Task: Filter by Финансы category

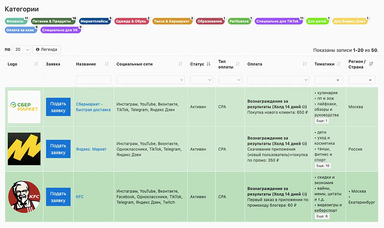Action: [16, 21]
